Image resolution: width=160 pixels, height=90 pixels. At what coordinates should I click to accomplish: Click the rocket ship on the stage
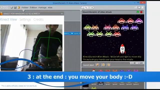(122, 49)
